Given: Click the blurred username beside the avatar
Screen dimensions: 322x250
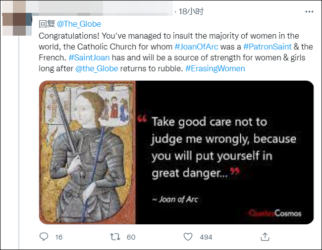Looking at the screenshot, I should click(x=99, y=11).
